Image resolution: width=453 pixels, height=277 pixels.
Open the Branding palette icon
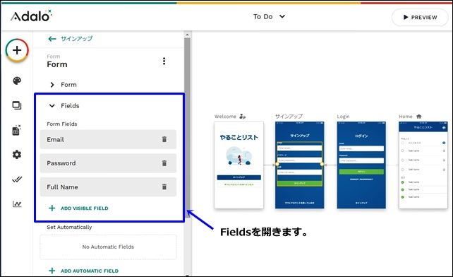click(x=17, y=81)
